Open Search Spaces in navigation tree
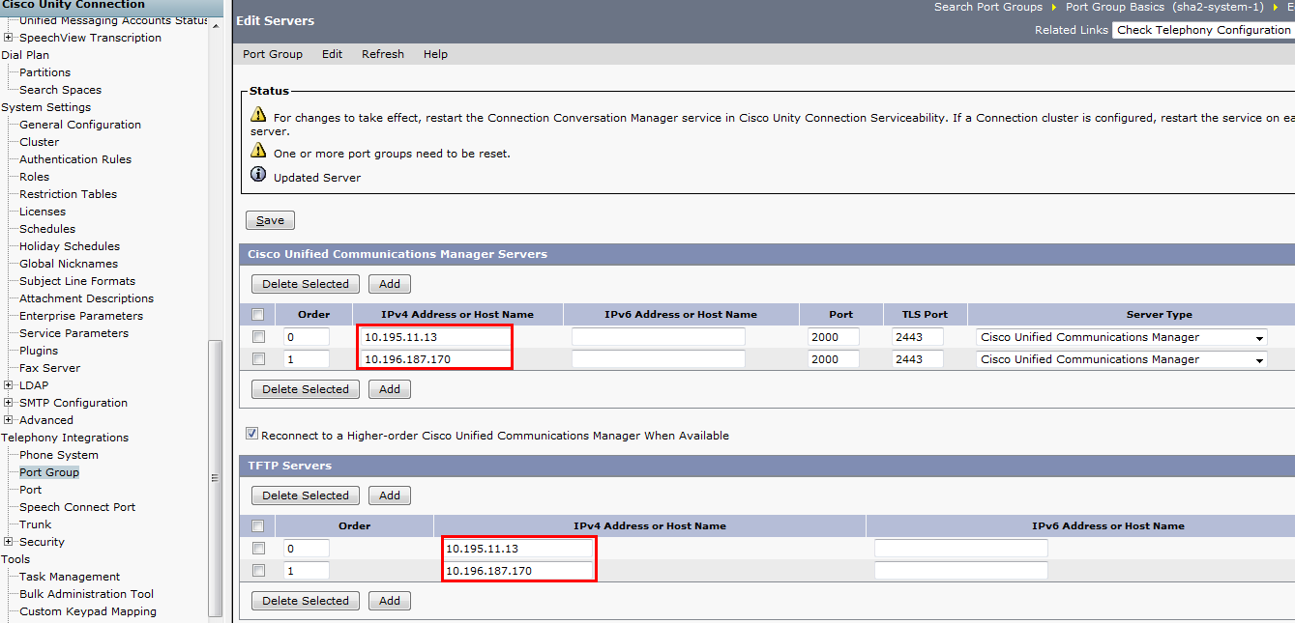 coord(60,90)
